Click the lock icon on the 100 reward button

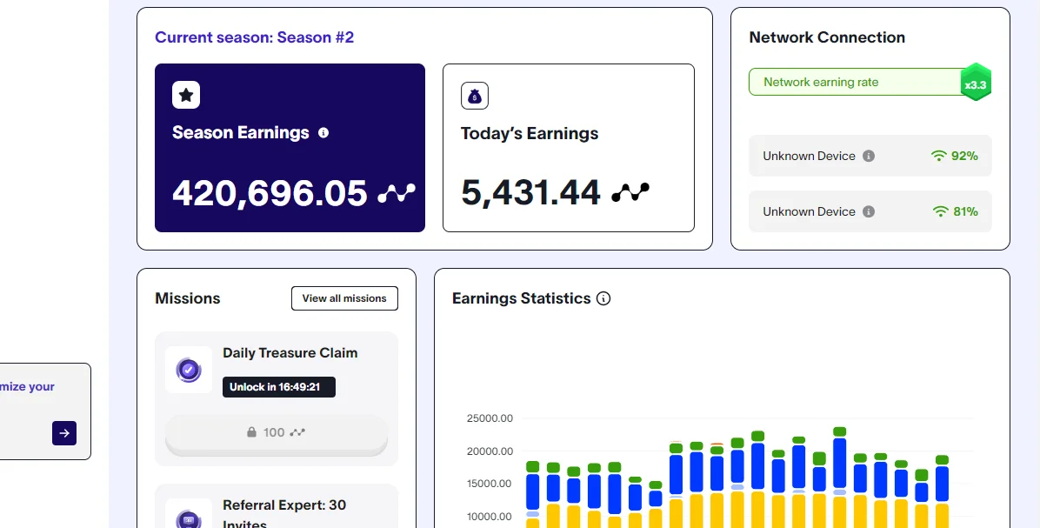[251, 432]
